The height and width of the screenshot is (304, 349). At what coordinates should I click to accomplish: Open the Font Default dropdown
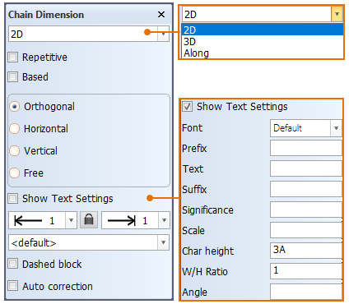pyautogui.click(x=336, y=128)
